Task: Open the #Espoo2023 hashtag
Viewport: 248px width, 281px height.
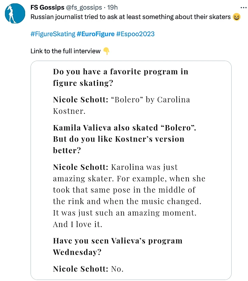Action: [135, 34]
